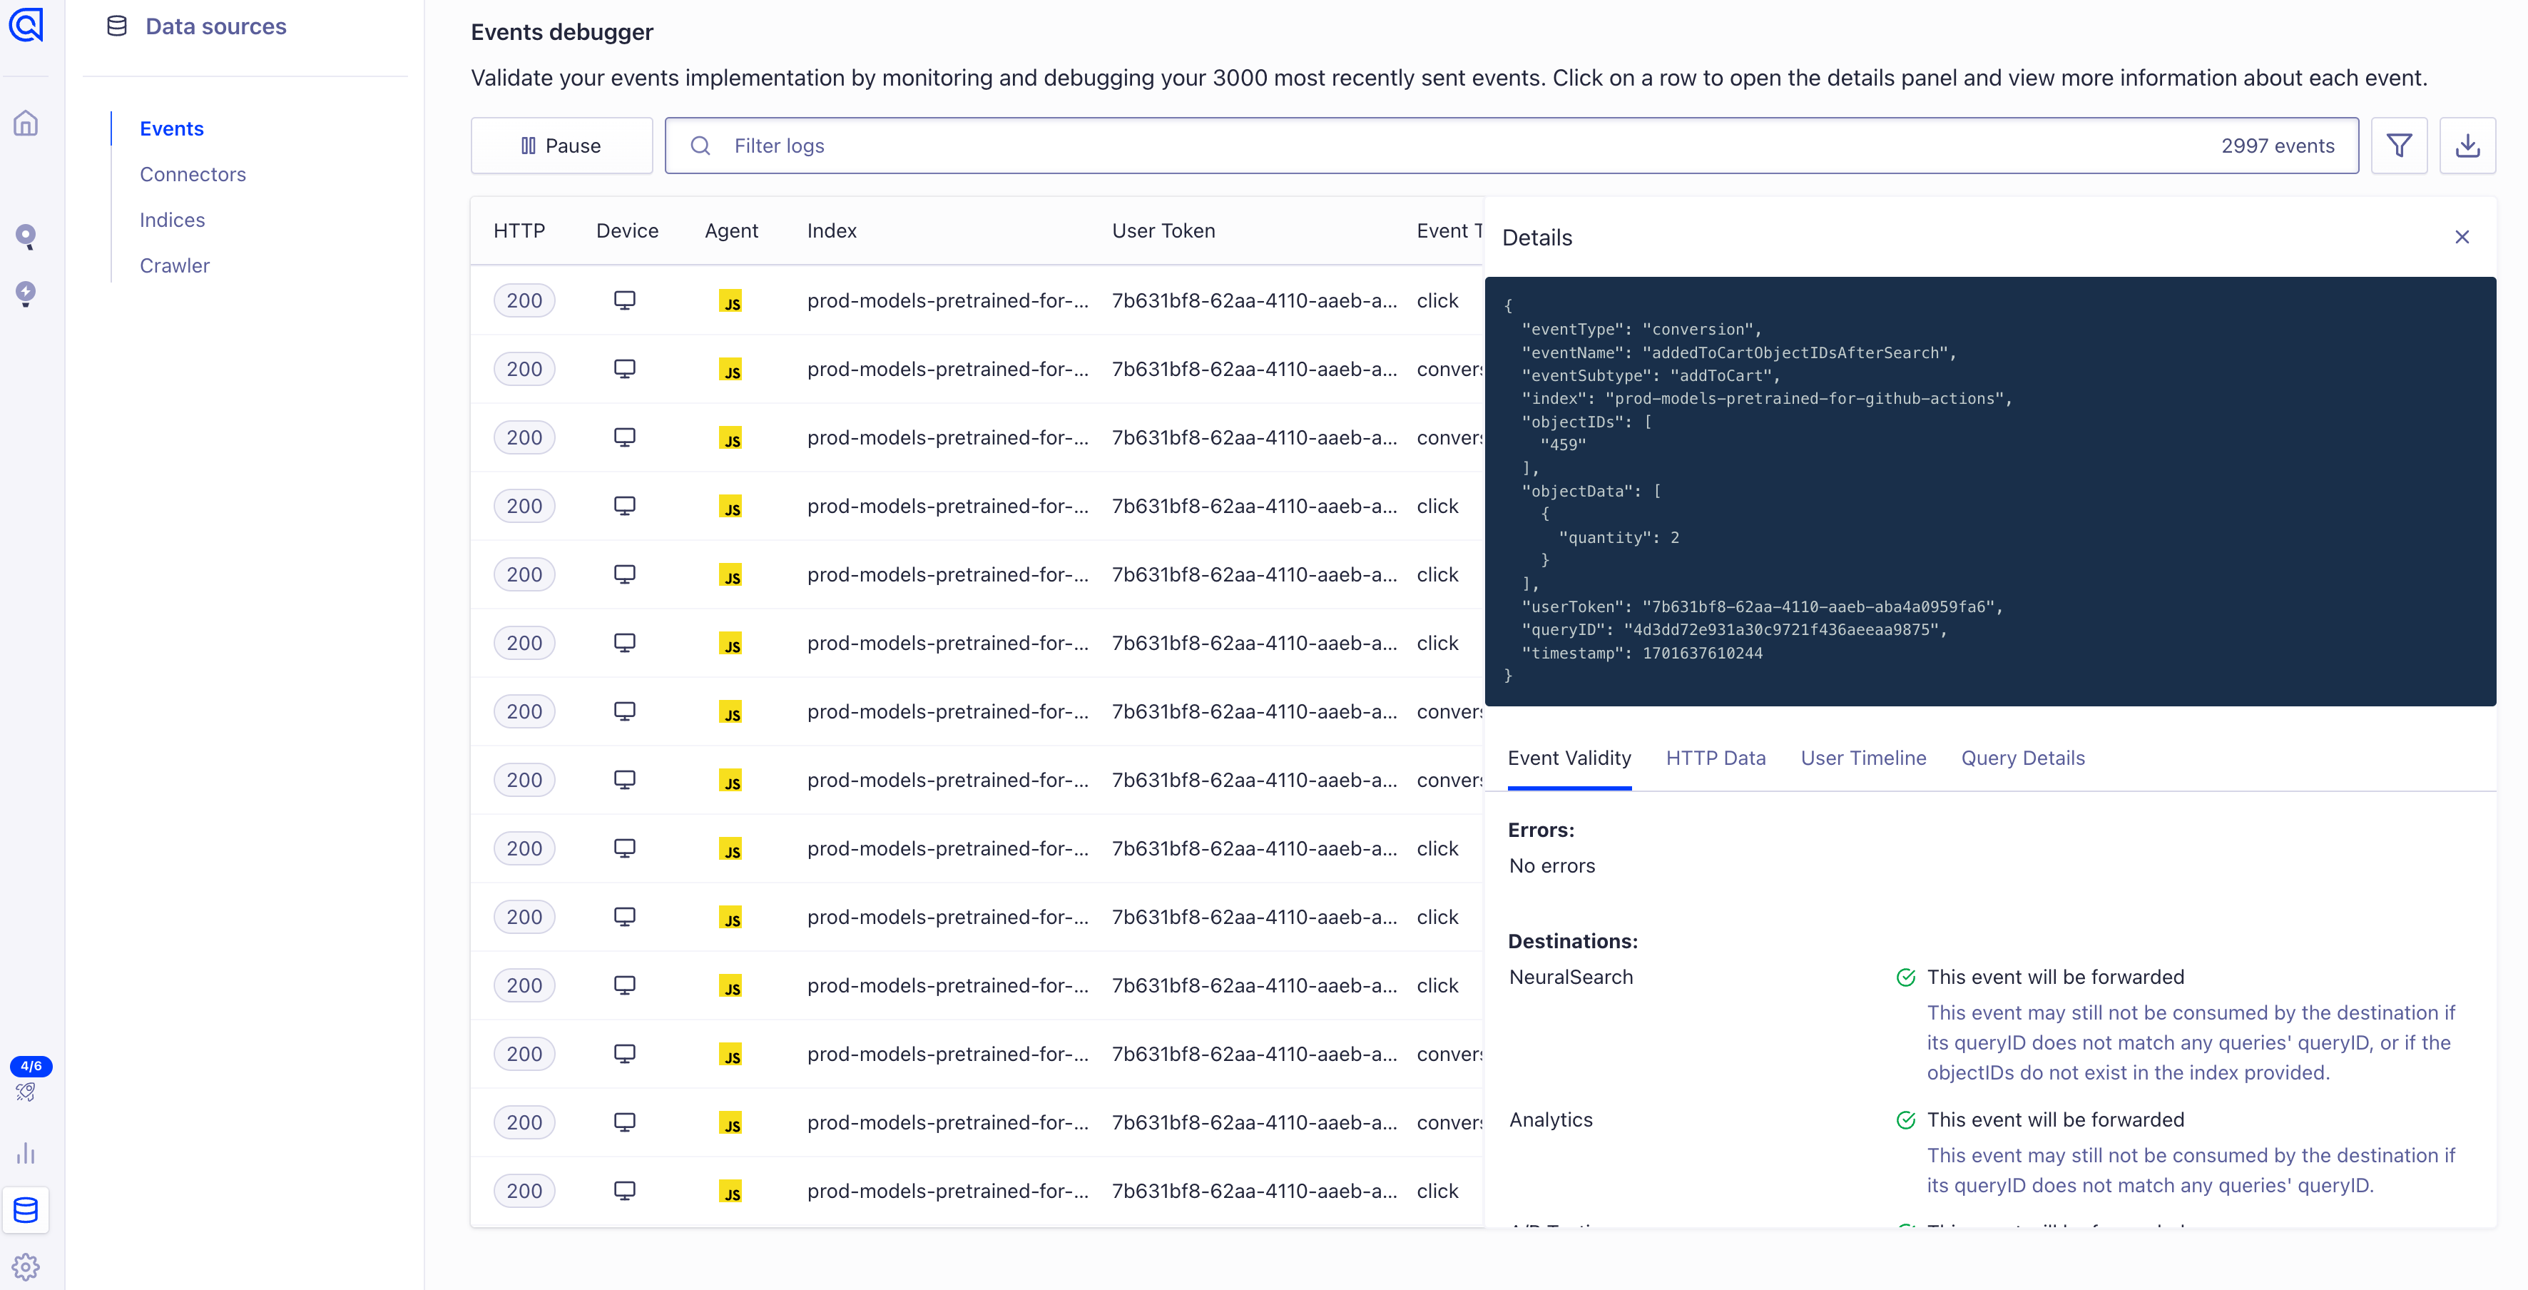The height and width of the screenshot is (1290, 2528).
Task: Click the Device column header
Action: [x=627, y=230]
